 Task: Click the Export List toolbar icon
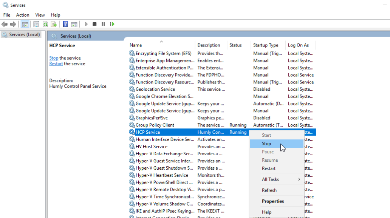(54, 24)
